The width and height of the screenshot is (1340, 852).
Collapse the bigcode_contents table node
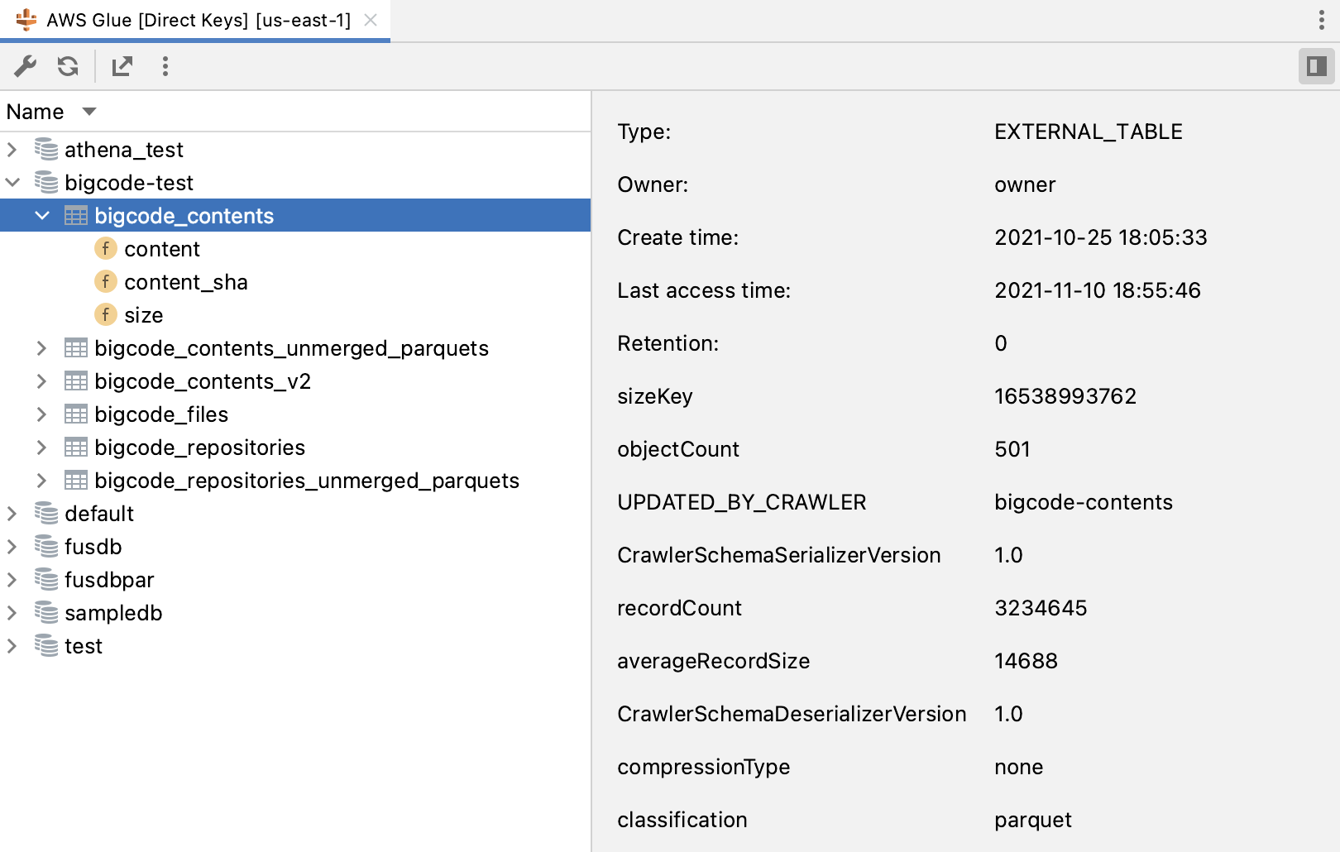(42, 215)
